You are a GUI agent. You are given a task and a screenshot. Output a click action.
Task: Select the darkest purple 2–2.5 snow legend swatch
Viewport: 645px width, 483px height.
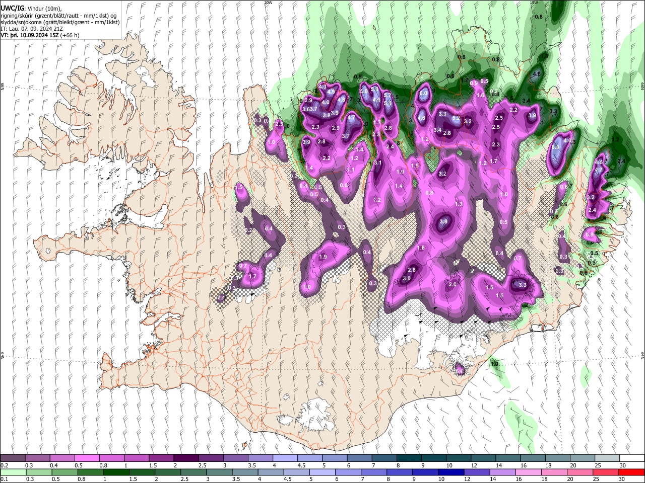click(x=185, y=458)
